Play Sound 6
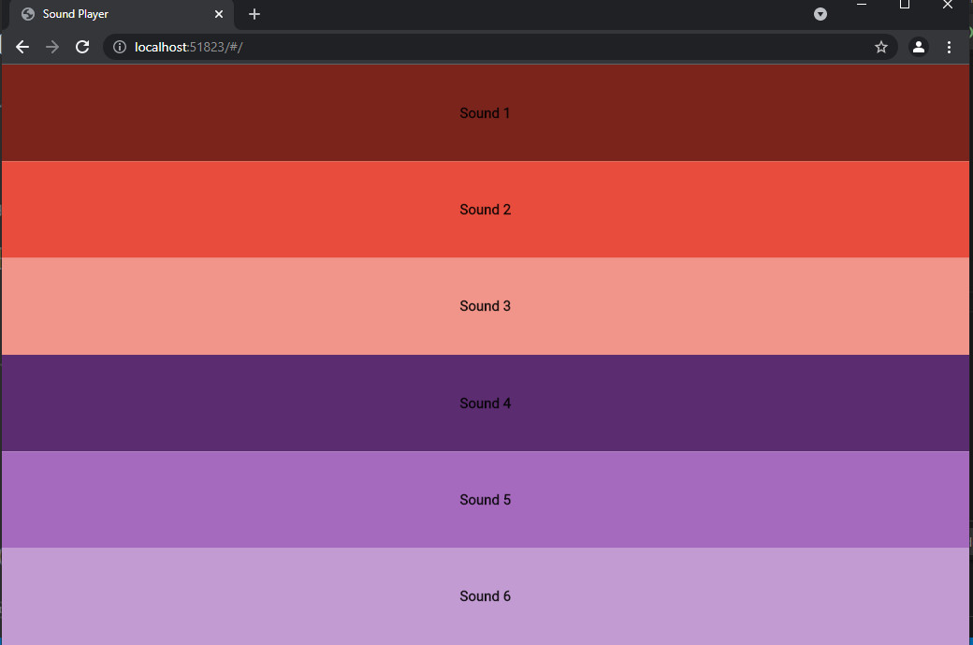 tap(485, 596)
